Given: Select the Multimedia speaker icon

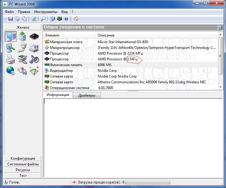Looking at the screenshot, I should (34, 59).
